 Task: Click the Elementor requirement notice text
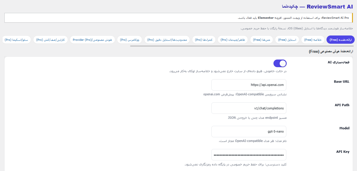293,18
